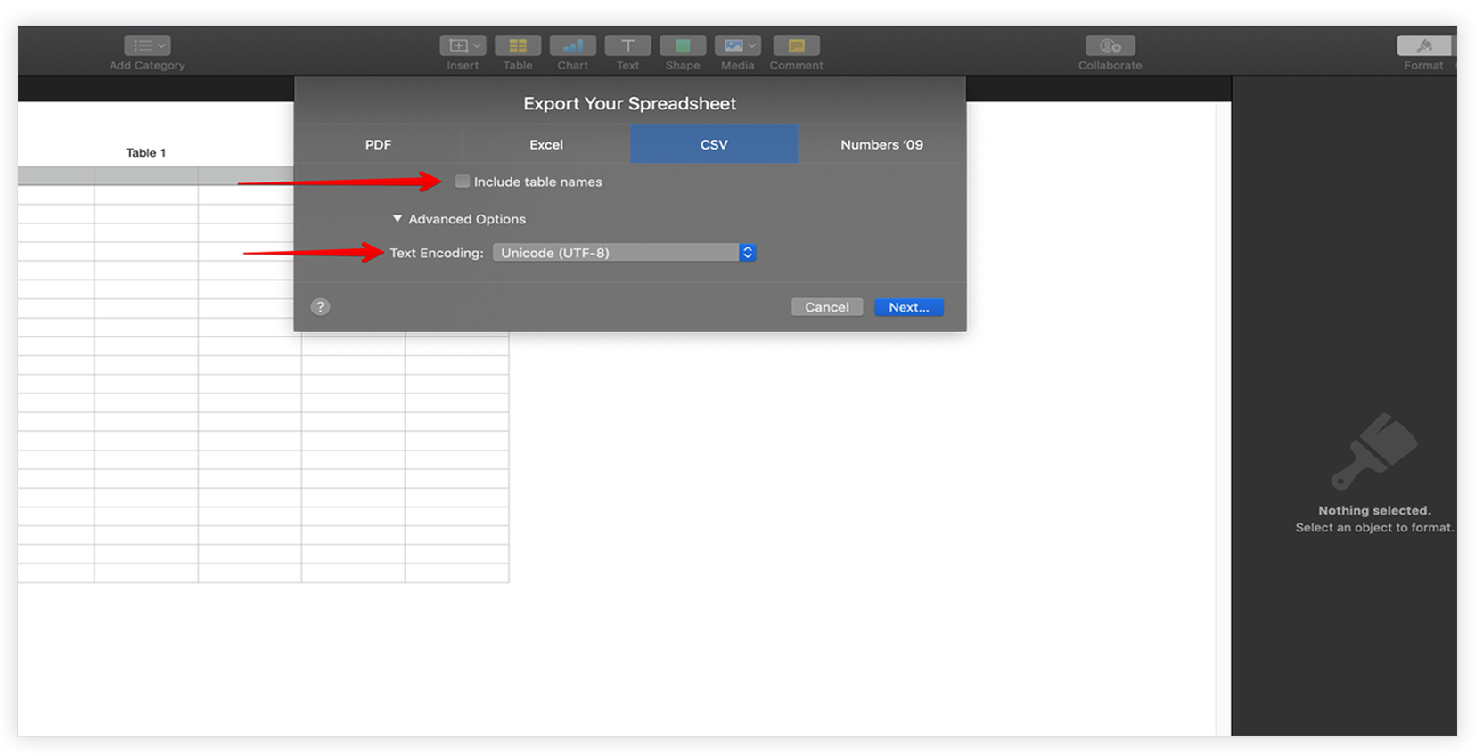
Task: Open the Collaborate toolbar icon
Action: coord(1110,45)
